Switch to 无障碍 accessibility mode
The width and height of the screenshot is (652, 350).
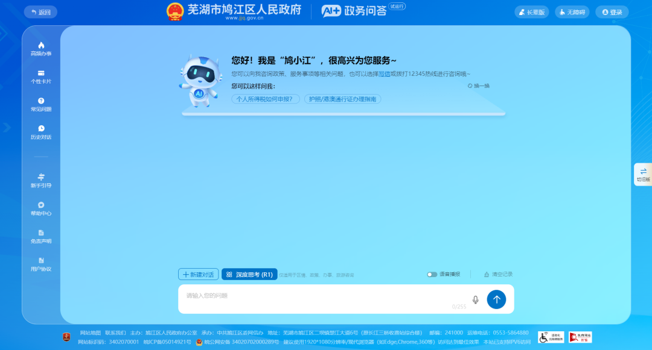[571, 11]
